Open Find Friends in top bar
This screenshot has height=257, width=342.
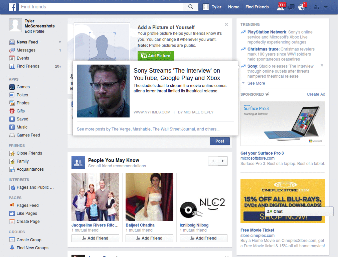click(x=257, y=7)
